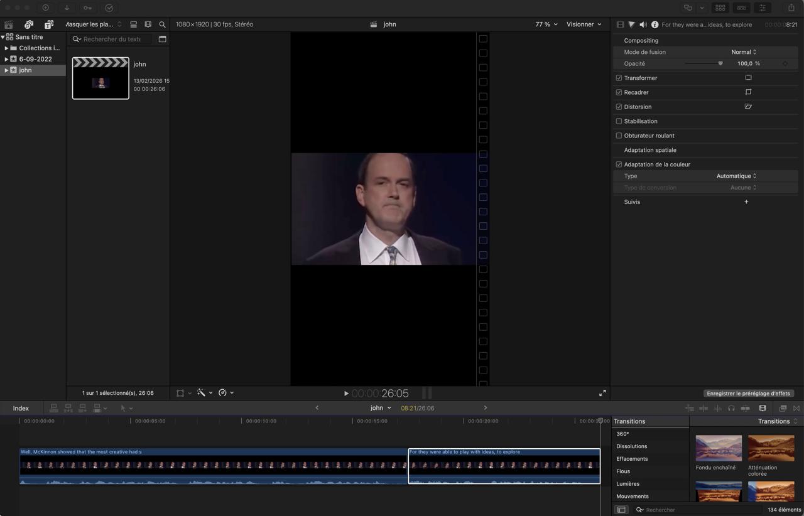Click the Enregistrer le préréglage d'effets button
This screenshot has width=804, height=516.
[748, 393]
